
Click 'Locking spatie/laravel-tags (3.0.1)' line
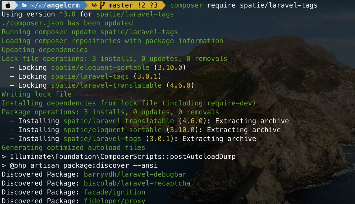pos(85,76)
